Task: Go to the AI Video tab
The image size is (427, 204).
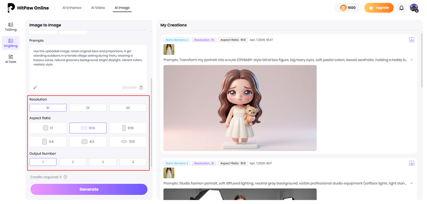Action: (98, 8)
